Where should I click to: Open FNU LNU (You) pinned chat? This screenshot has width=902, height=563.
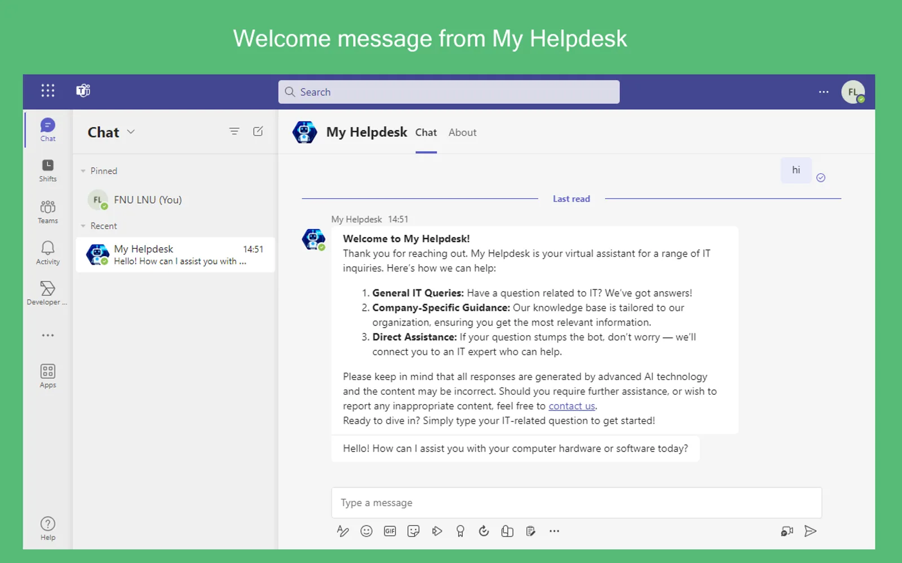175,200
